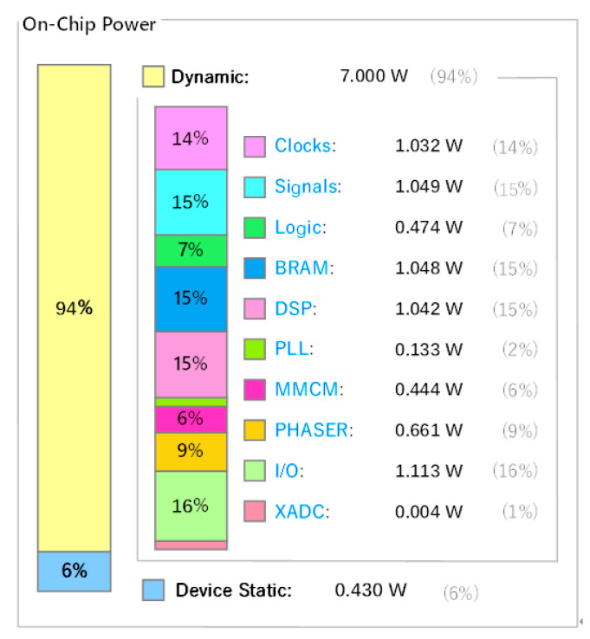
Task: Click the pink Clocks legend swatch
Action: coord(255,146)
